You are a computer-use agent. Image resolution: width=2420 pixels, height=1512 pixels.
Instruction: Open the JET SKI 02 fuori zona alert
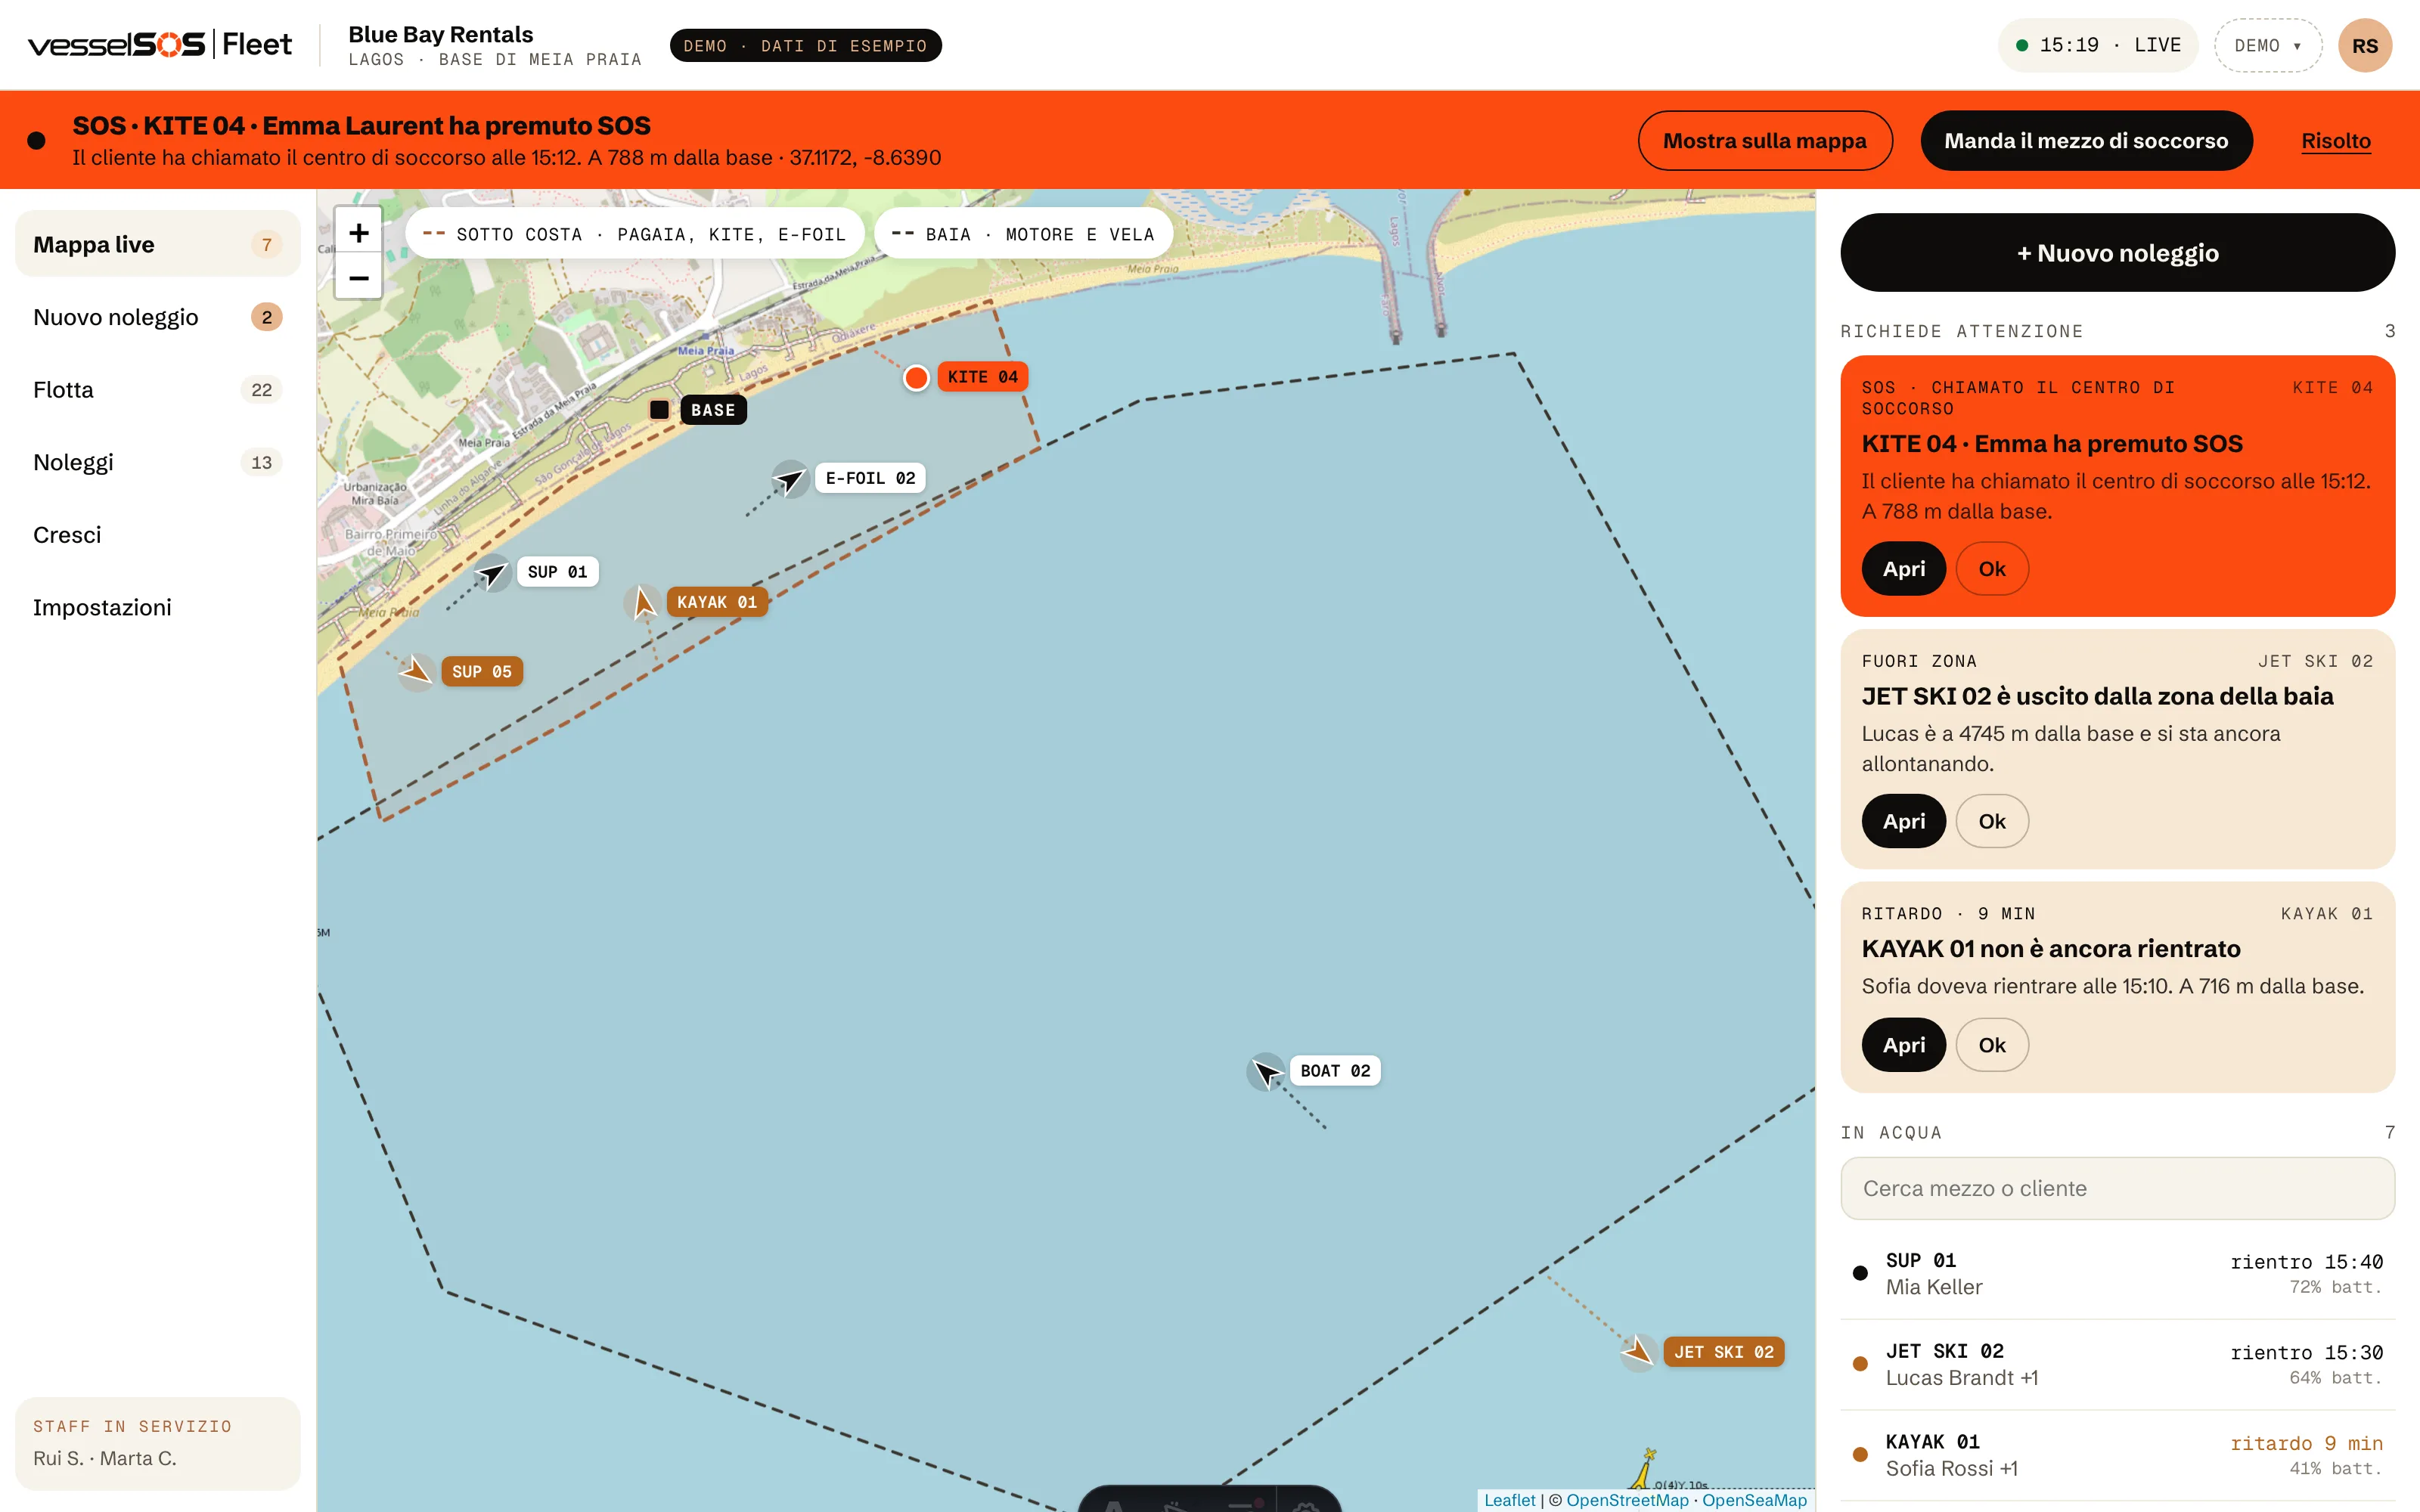pyautogui.click(x=1903, y=821)
